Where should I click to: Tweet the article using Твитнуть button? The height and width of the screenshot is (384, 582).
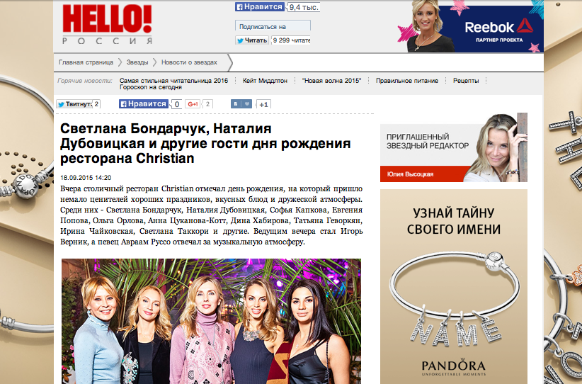[74, 104]
